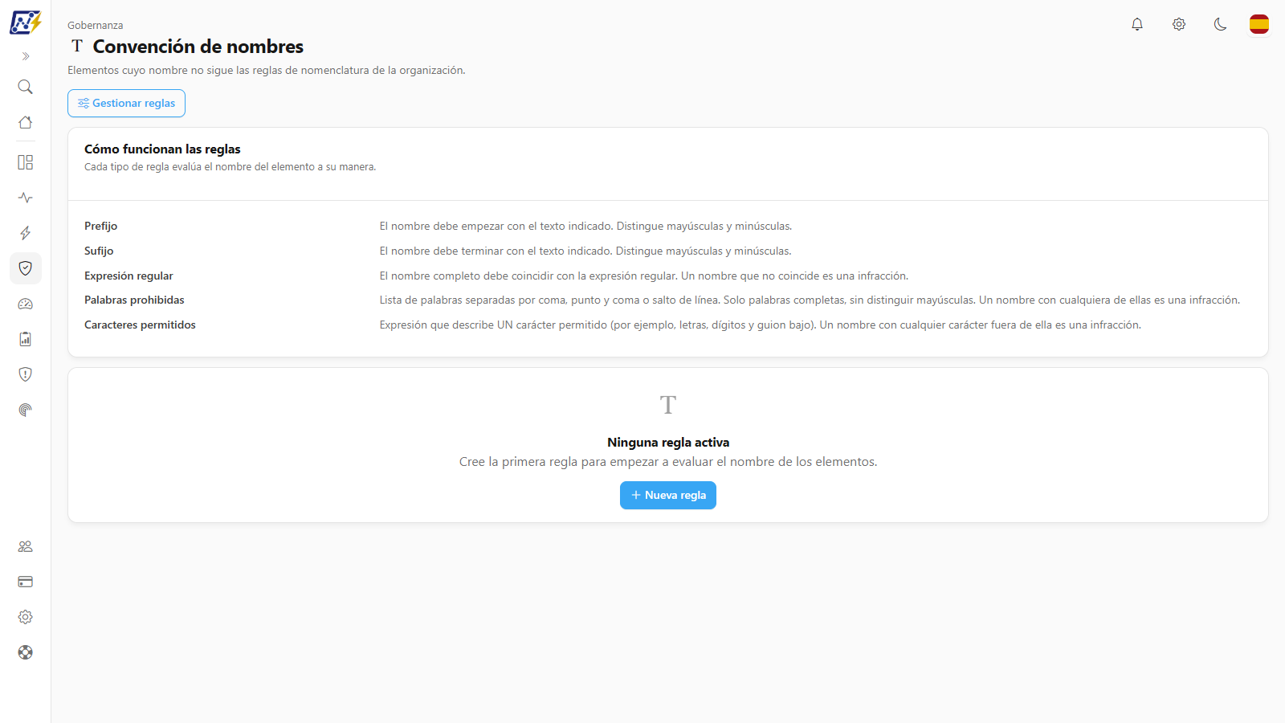The width and height of the screenshot is (1285, 723).
Task: Open the credit card billing icon
Action: (26, 582)
